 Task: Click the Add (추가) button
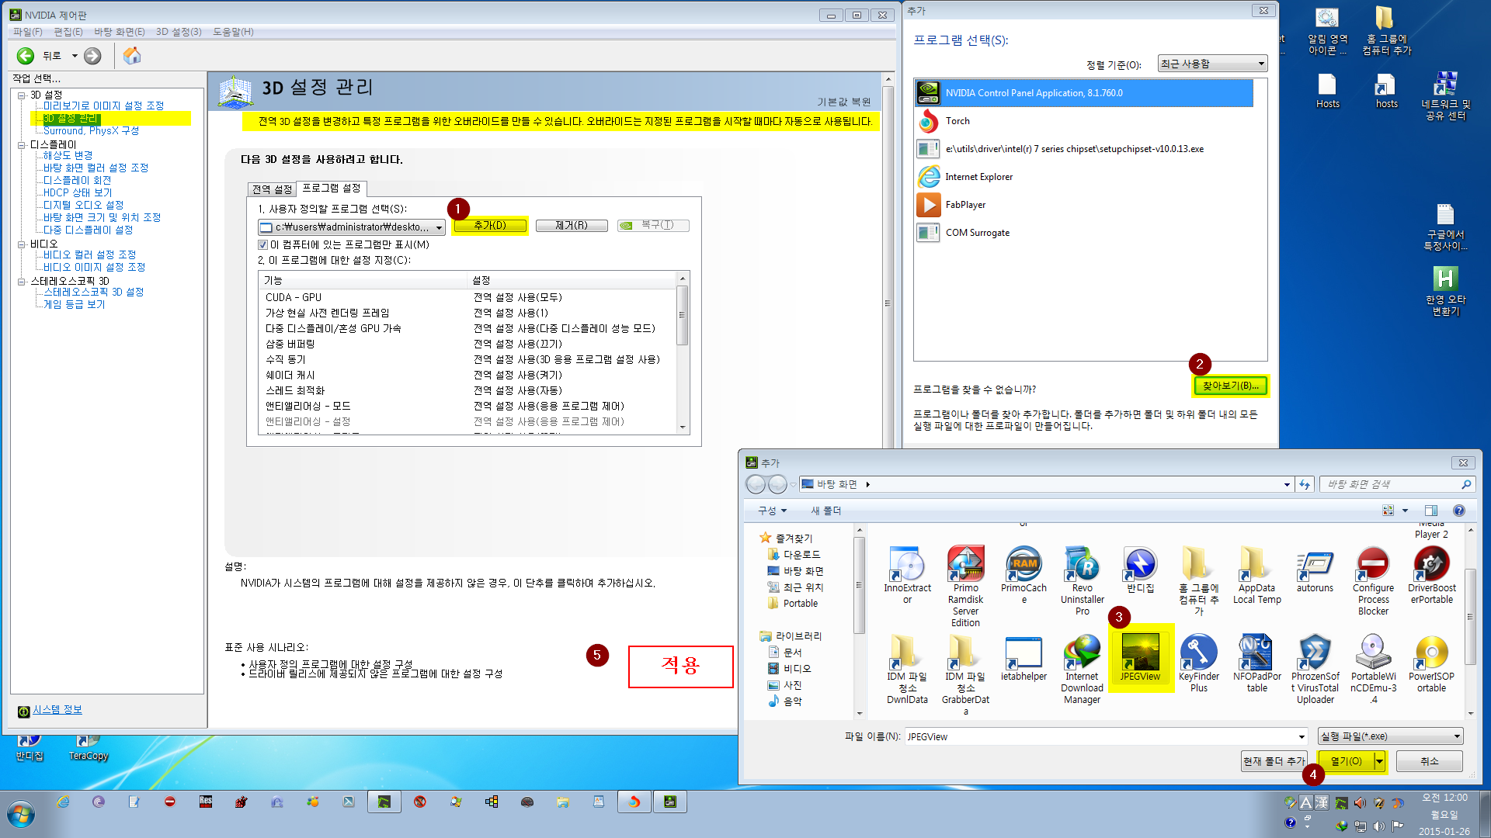coord(490,226)
